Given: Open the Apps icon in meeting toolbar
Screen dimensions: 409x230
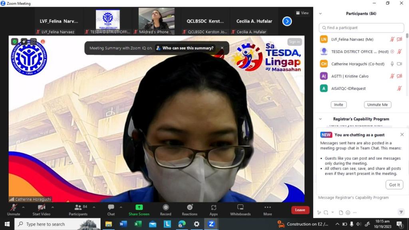Looking at the screenshot, I should 214,207.
